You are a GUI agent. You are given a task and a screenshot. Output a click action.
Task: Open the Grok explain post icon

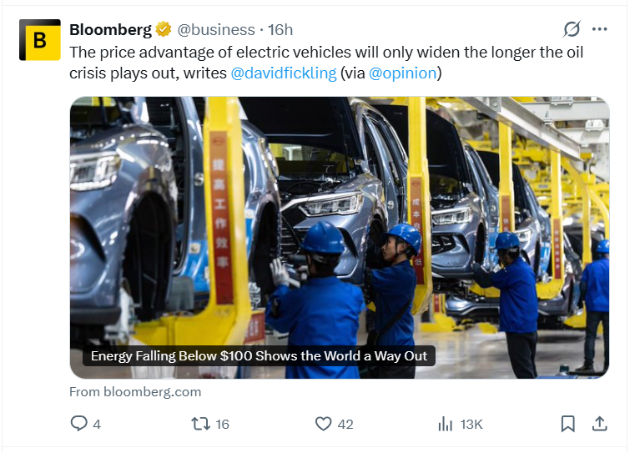pyautogui.click(x=571, y=29)
